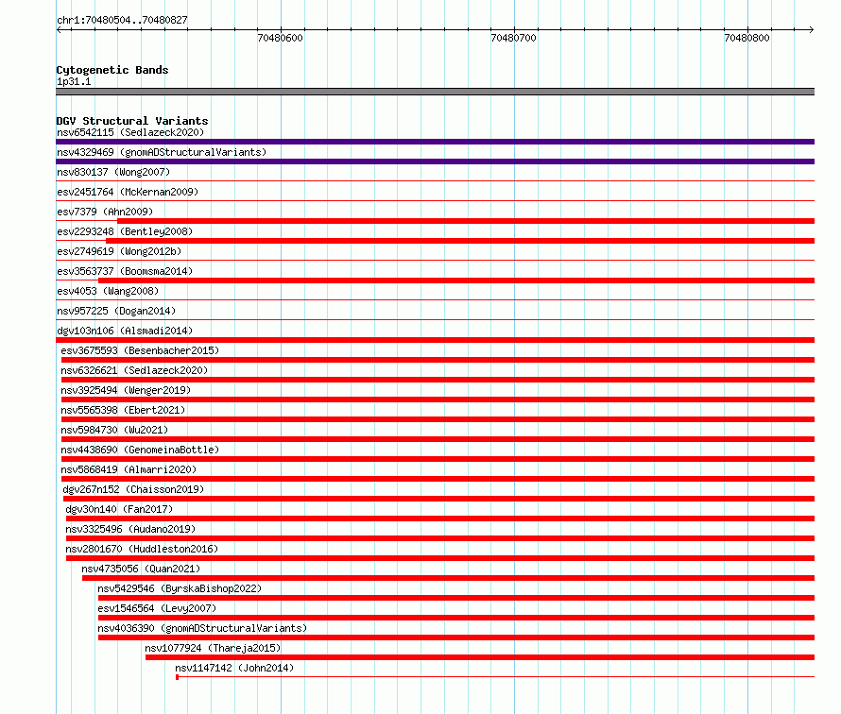Select variant nsv5868419 (Almarri2020) label
The image size is (841, 714).
129,469
